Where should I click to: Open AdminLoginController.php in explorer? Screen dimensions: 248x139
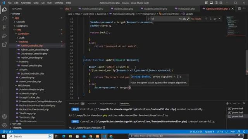(34, 50)
